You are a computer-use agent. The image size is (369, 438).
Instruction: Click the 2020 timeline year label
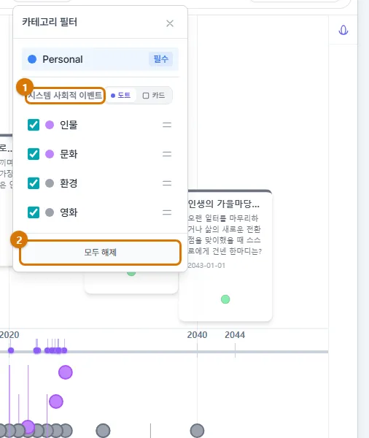click(x=9, y=335)
